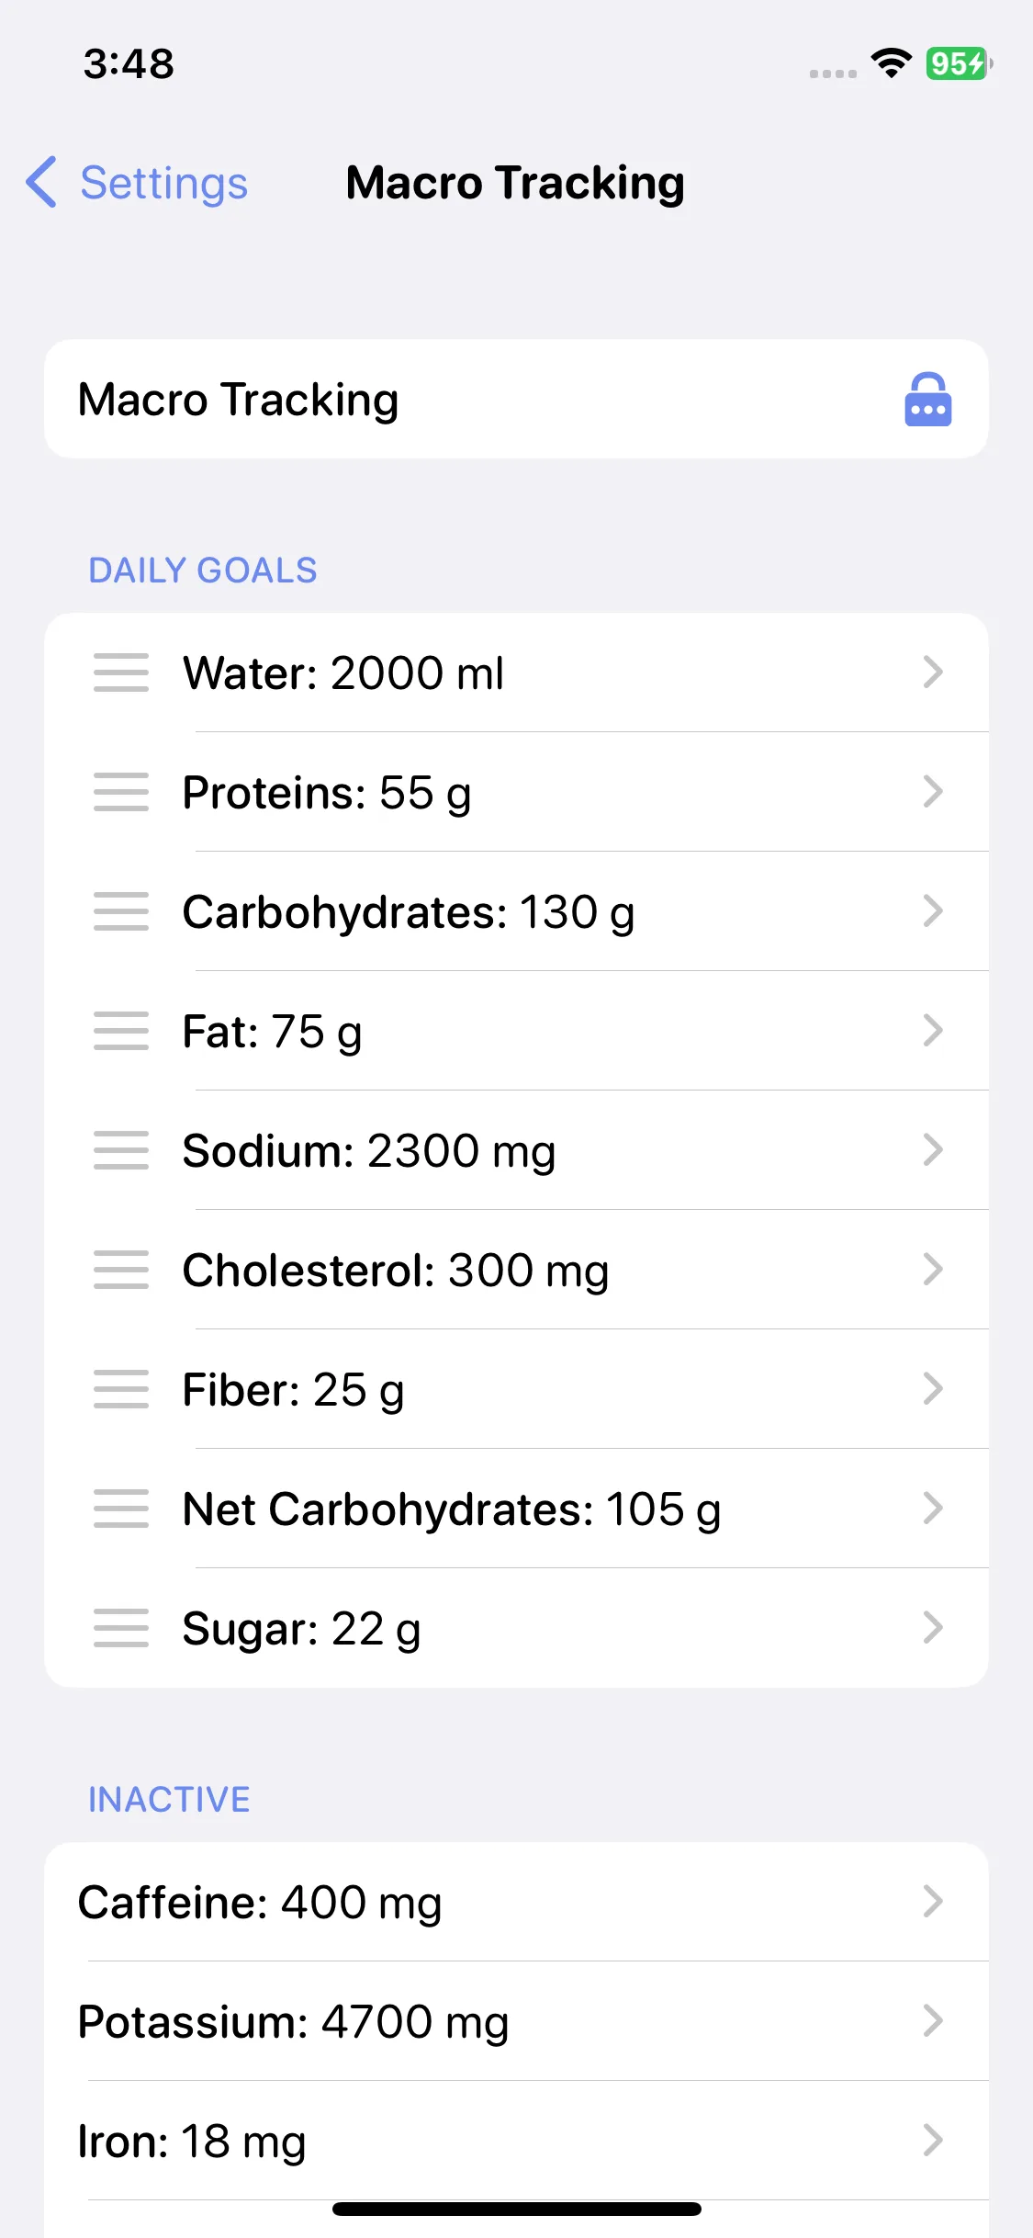Open the Net Carbohydrates chevron
This screenshot has height=2238, width=1033.
(933, 1509)
